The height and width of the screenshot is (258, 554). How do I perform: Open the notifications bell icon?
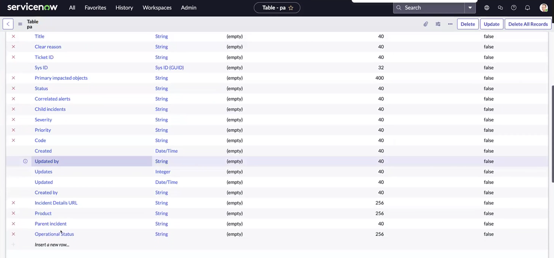coord(527,8)
